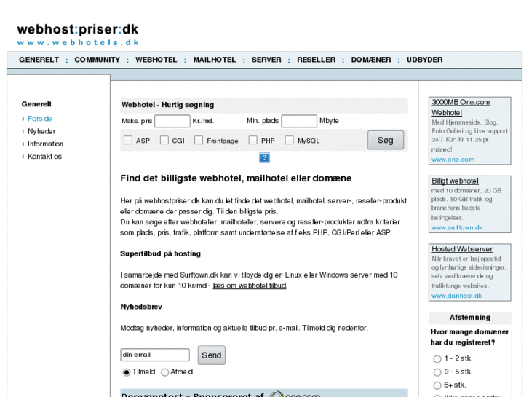Click the 'Supertilbud på hosting' heading
Viewport: 529px width, 397px height.
160,253
